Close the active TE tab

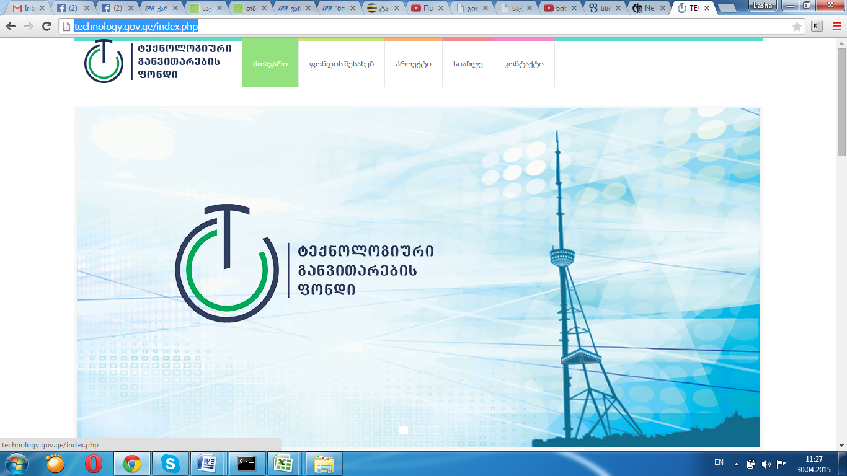click(x=707, y=9)
